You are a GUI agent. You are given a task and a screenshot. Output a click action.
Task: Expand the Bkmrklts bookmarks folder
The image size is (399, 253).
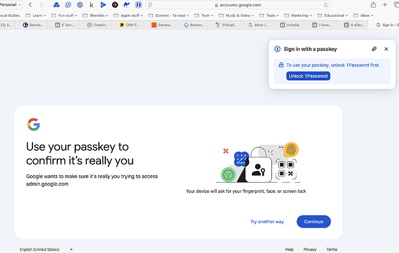[x=95, y=16]
